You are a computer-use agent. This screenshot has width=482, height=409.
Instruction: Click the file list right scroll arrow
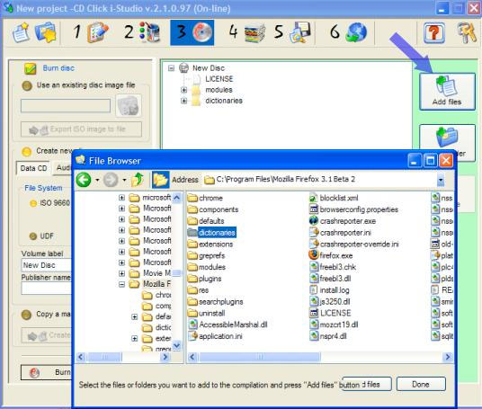448,357
